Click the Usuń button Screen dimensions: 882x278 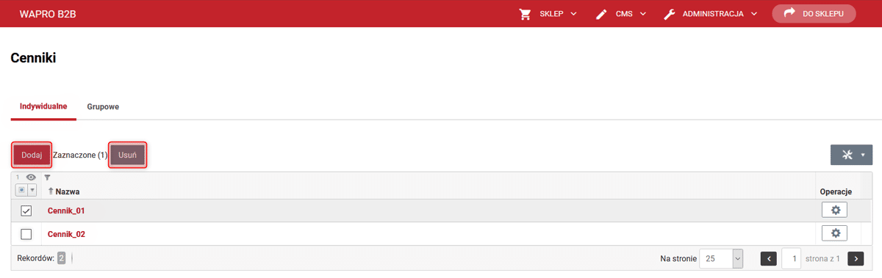[x=127, y=155]
